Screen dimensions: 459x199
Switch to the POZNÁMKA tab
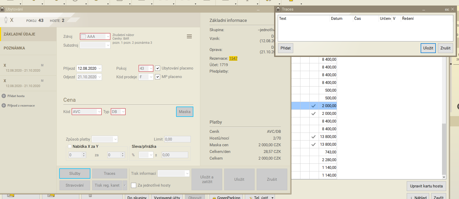pyautogui.click(x=14, y=48)
